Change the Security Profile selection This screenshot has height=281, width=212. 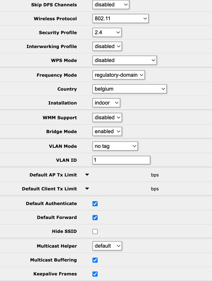(107, 32)
